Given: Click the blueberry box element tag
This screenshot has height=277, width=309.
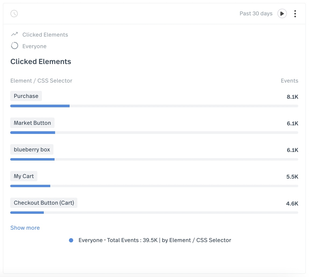Looking at the screenshot, I should [x=32, y=150].
